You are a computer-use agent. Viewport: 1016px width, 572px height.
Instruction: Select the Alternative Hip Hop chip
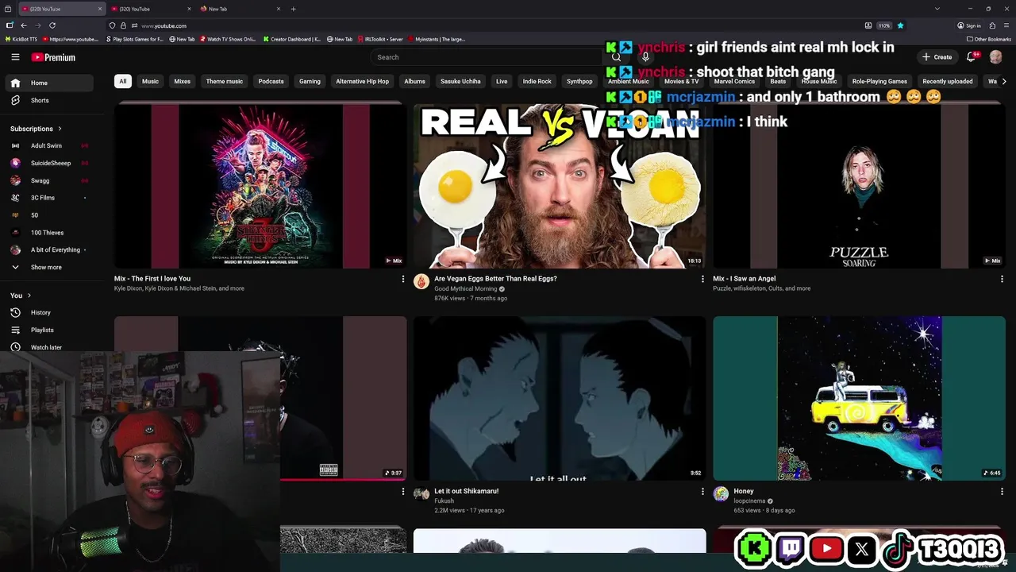click(362, 81)
